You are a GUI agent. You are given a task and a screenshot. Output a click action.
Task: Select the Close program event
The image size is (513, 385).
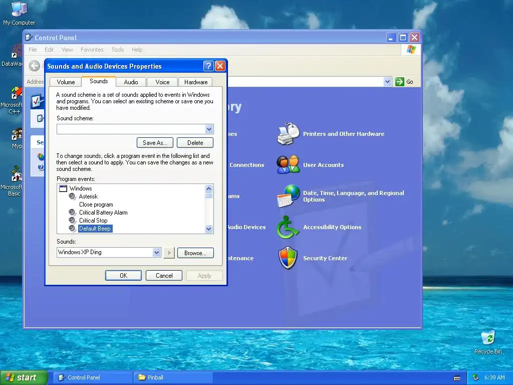pyautogui.click(x=96, y=205)
